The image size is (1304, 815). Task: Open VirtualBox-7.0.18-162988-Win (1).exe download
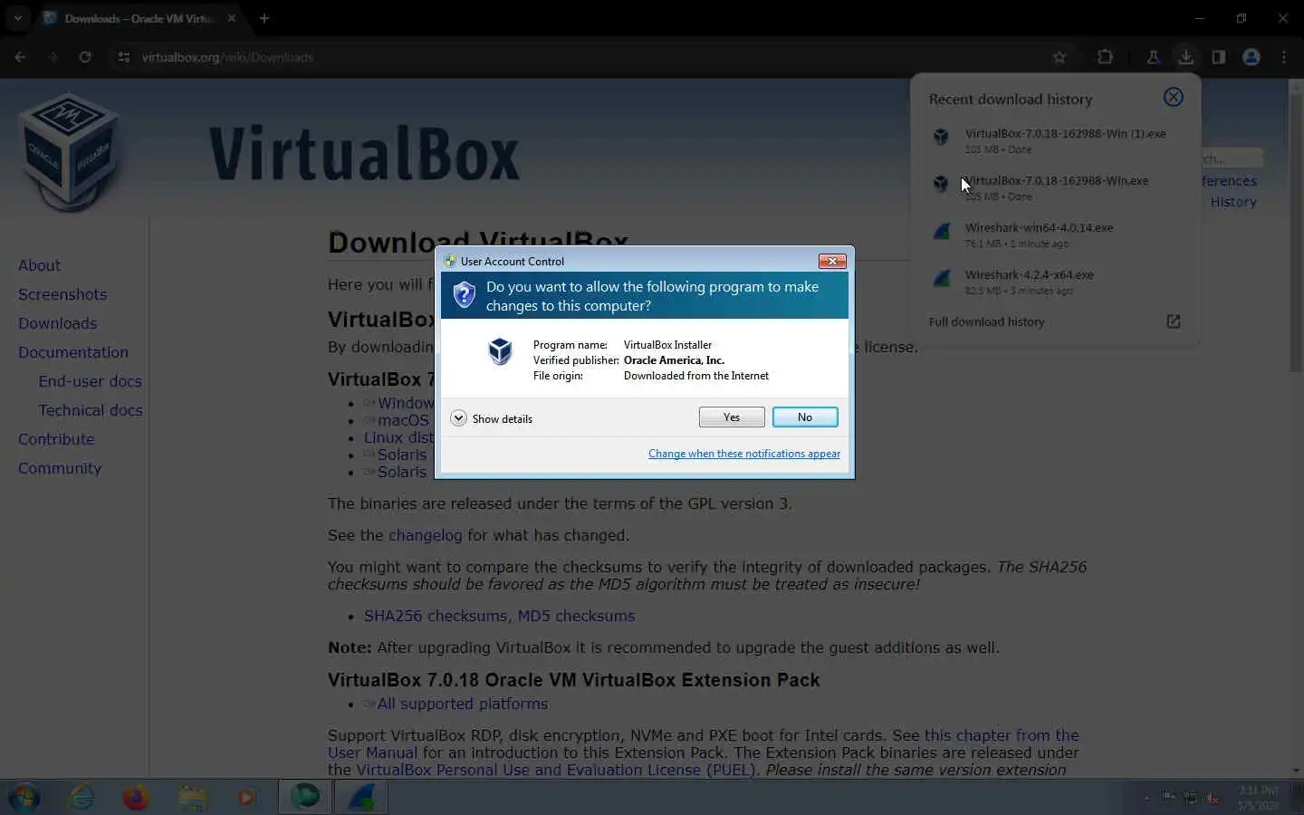point(1055,140)
